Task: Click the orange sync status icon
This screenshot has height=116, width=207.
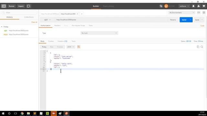Action: coord(166,6)
